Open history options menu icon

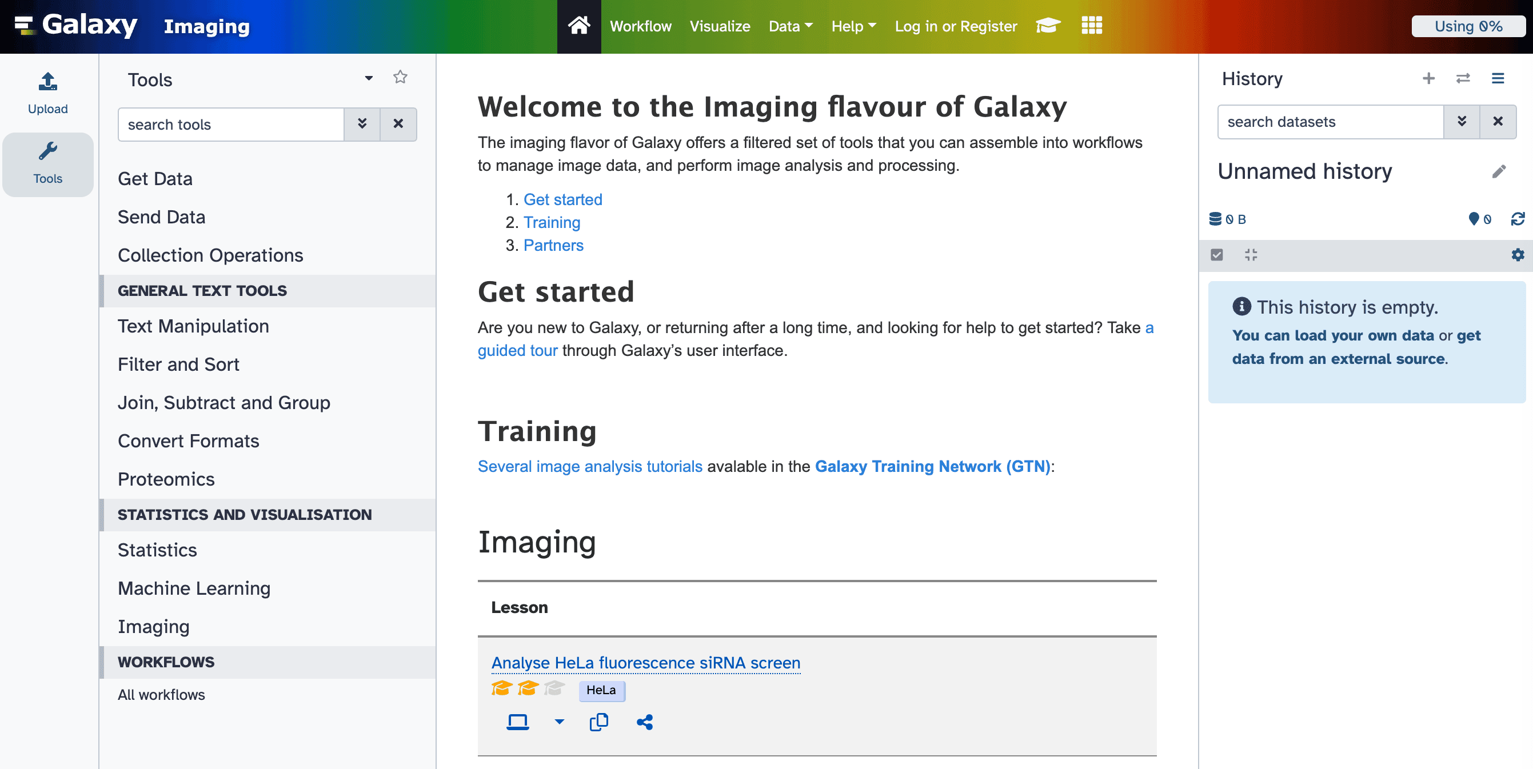click(x=1499, y=78)
